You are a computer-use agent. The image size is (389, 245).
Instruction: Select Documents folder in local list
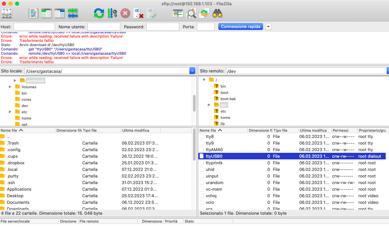(96, 202)
